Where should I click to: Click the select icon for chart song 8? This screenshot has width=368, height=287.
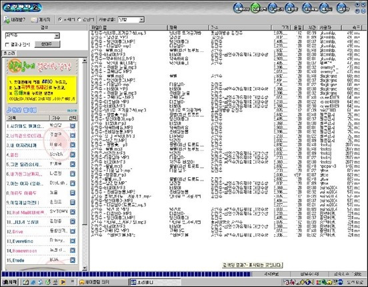(73, 193)
